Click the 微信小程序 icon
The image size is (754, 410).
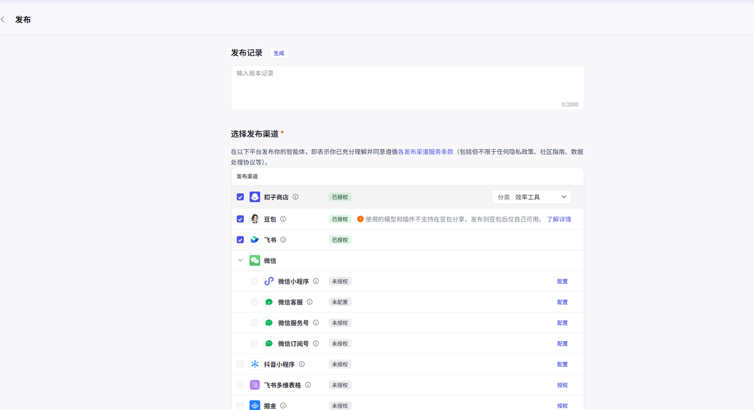(x=269, y=281)
